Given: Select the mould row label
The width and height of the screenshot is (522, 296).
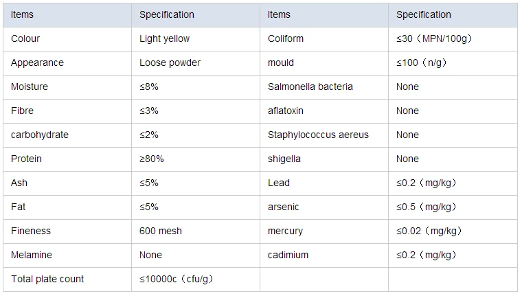Looking at the screenshot, I should pos(281,62).
